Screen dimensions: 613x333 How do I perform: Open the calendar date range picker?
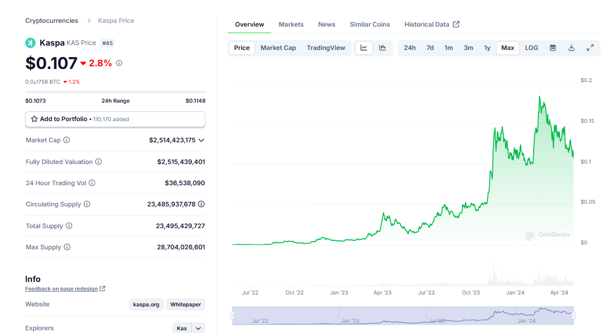pyautogui.click(x=553, y=48)
